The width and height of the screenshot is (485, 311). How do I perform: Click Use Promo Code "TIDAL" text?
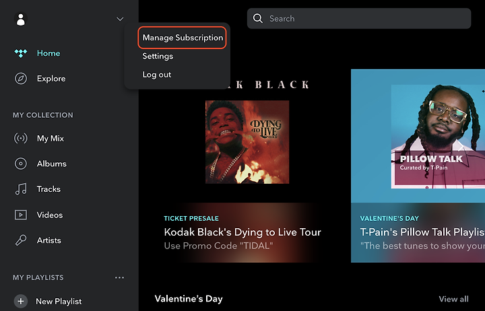pos(218,246)
